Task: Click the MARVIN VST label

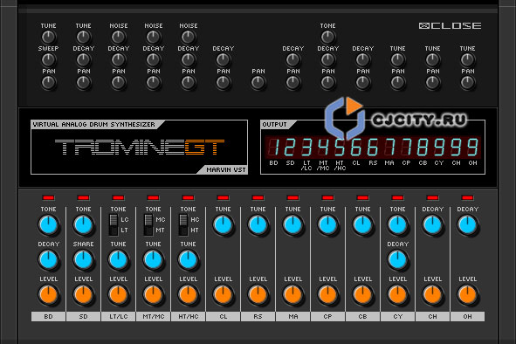Action: (226, 170)
